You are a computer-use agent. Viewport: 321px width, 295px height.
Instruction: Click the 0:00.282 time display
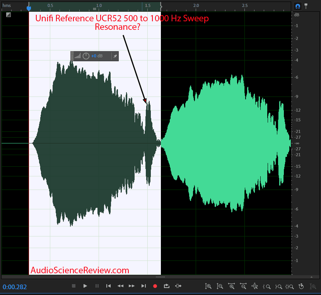[15, 287]
